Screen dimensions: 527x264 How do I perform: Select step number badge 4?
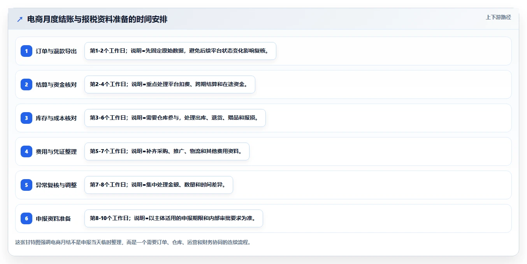point(26,151)
